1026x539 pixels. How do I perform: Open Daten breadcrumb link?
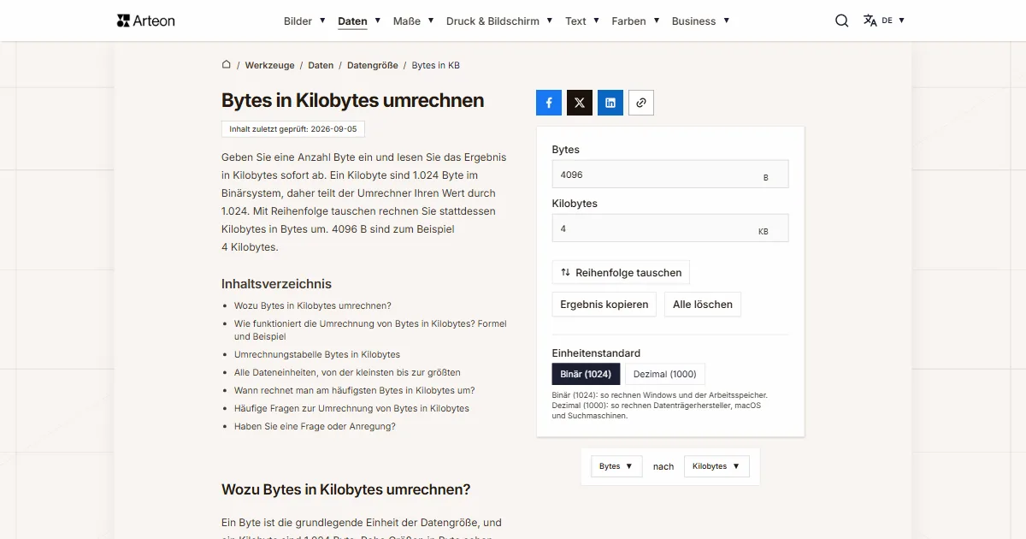[x=321, y=65]
